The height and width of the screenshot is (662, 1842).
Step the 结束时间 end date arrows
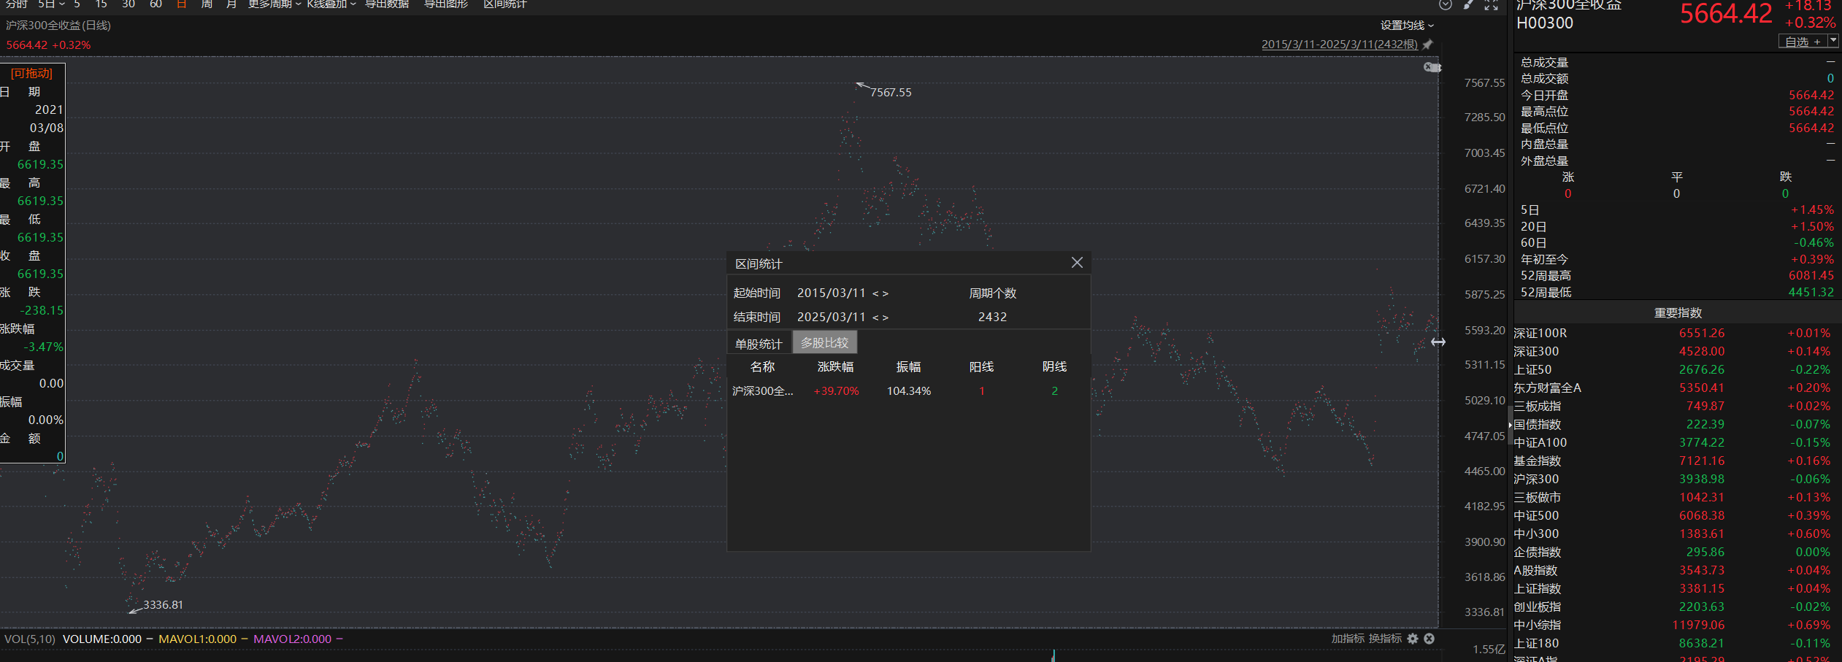[880, 317]
